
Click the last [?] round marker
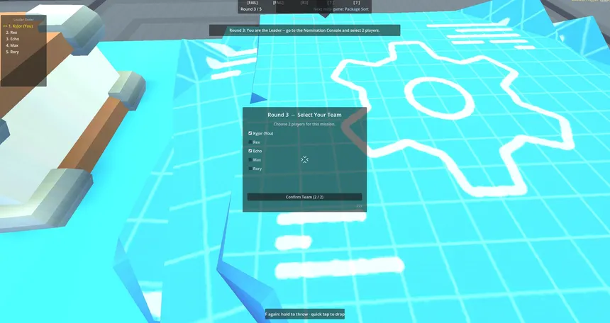(356, 3)
